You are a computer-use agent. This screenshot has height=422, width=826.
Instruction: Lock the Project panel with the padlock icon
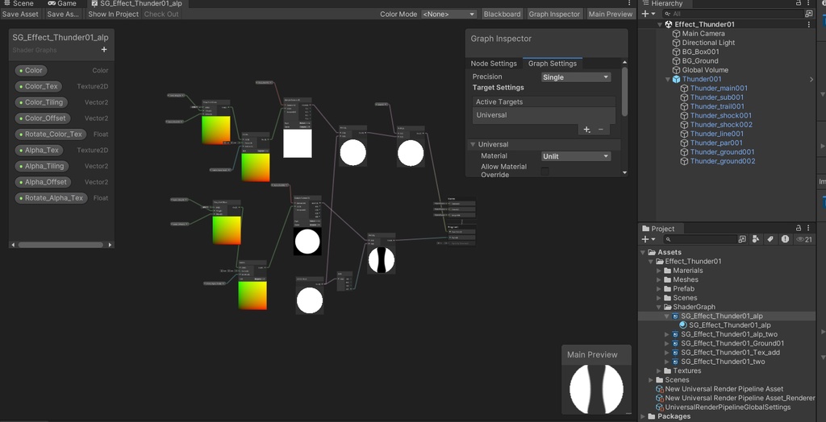[x=799, y=229]
